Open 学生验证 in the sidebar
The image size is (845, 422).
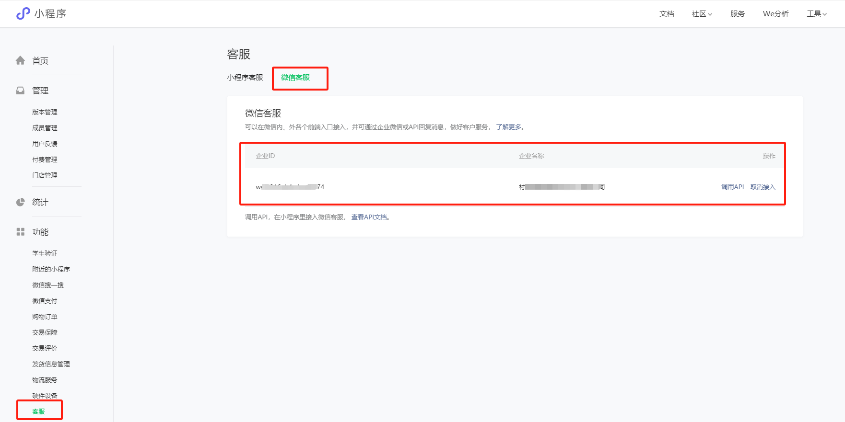click(x=45, y=253)
